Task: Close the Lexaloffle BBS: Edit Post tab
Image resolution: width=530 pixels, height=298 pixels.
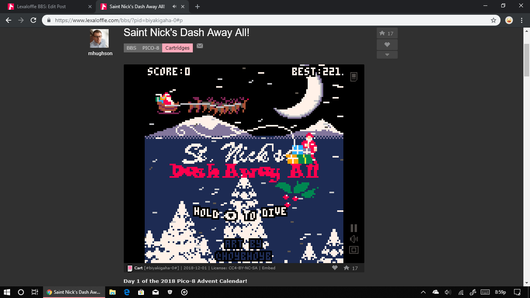Action: pos(90,7)
